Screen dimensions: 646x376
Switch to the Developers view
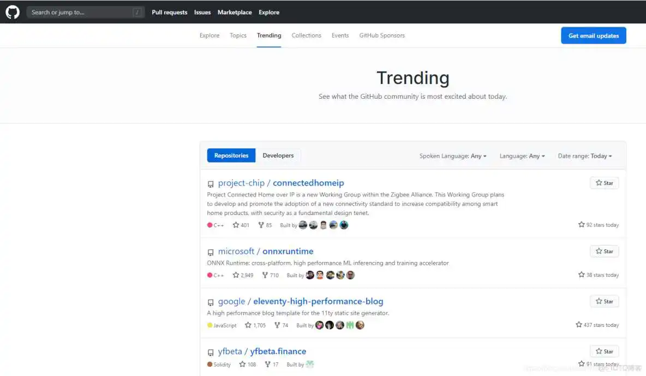point(278,156)
